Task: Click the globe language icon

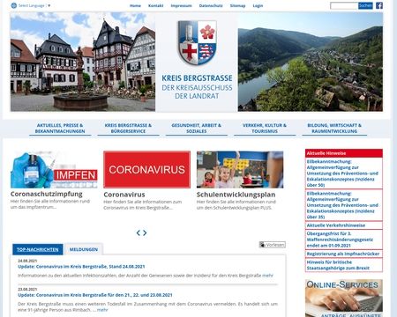Action: 13,5
